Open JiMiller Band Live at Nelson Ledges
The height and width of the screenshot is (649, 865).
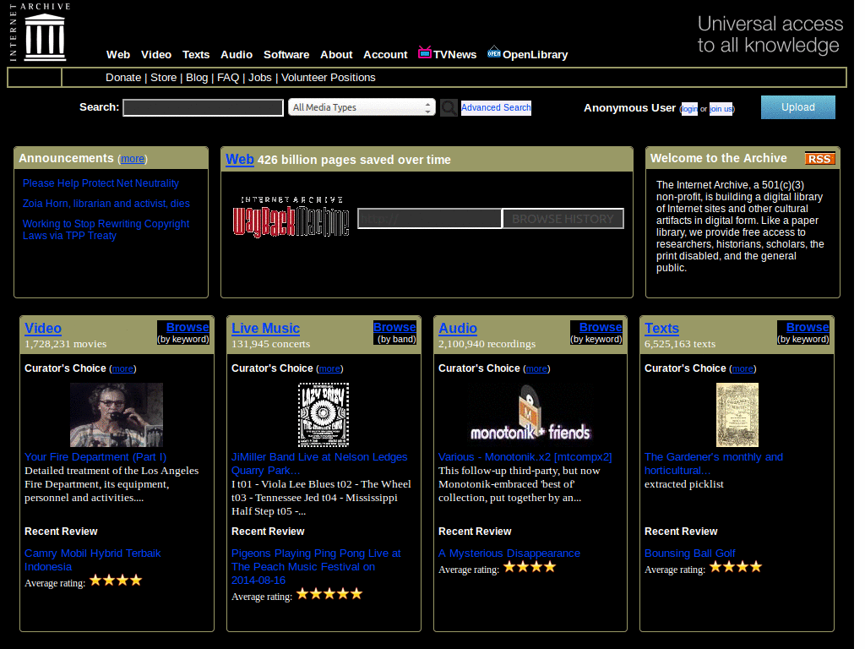(x=319, y=464)
